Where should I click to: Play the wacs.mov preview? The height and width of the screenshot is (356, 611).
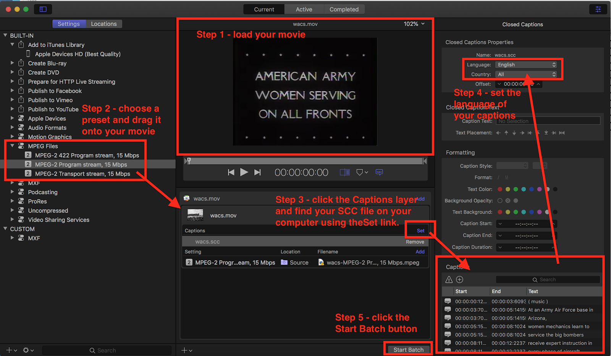(x=244, y=172)
